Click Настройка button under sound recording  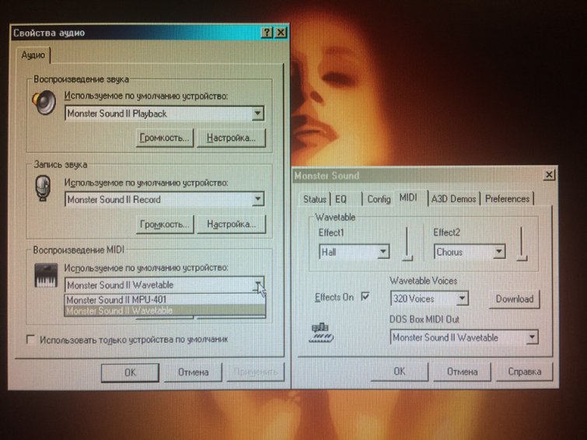[231, 224]
